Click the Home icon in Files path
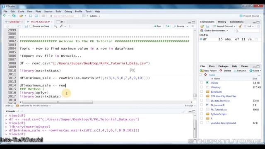Viewport: 265px width, 149px height. click(205, 74)
